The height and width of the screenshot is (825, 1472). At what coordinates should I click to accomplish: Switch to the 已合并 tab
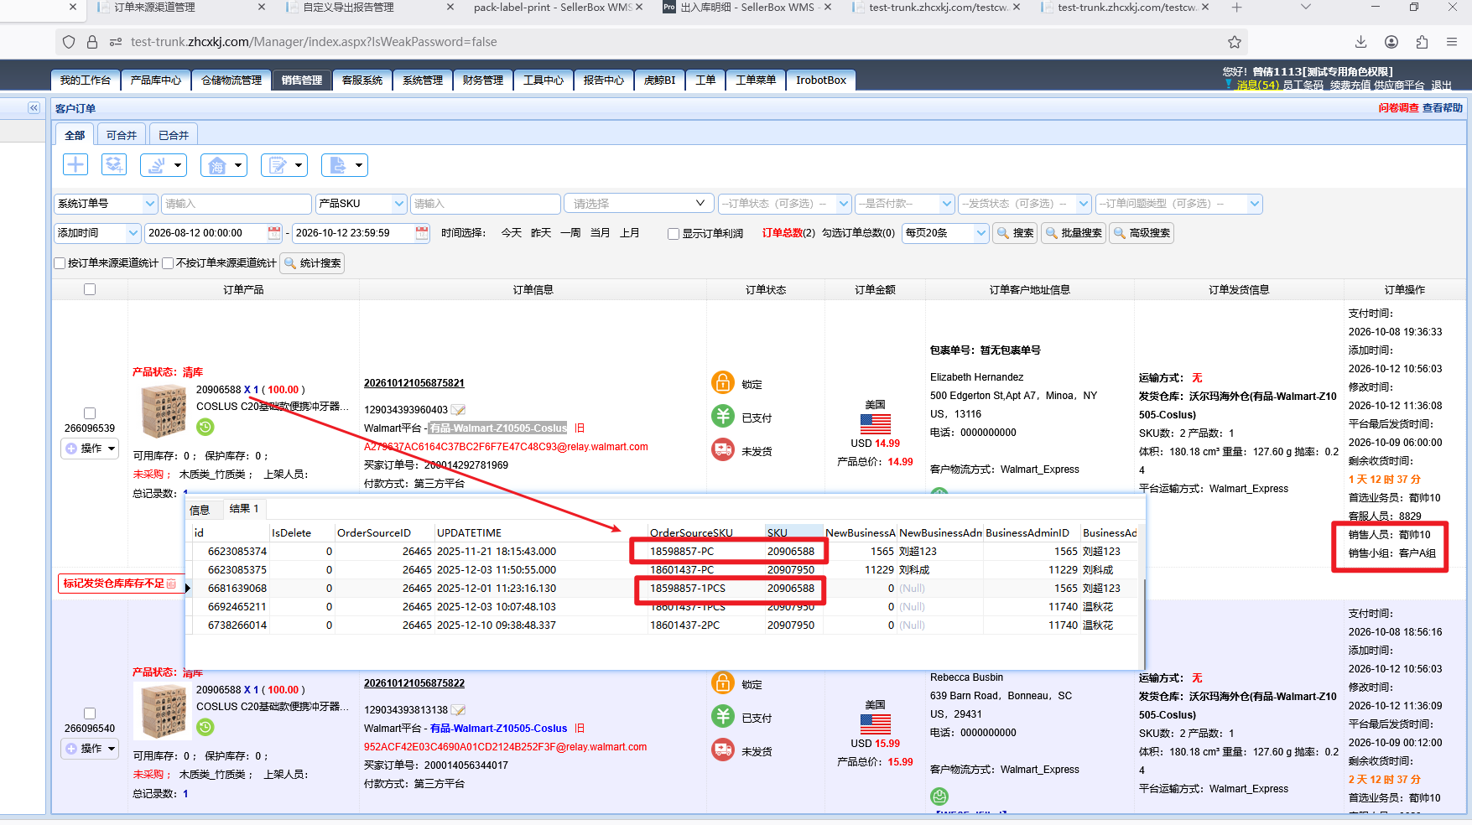pos(174,135)
